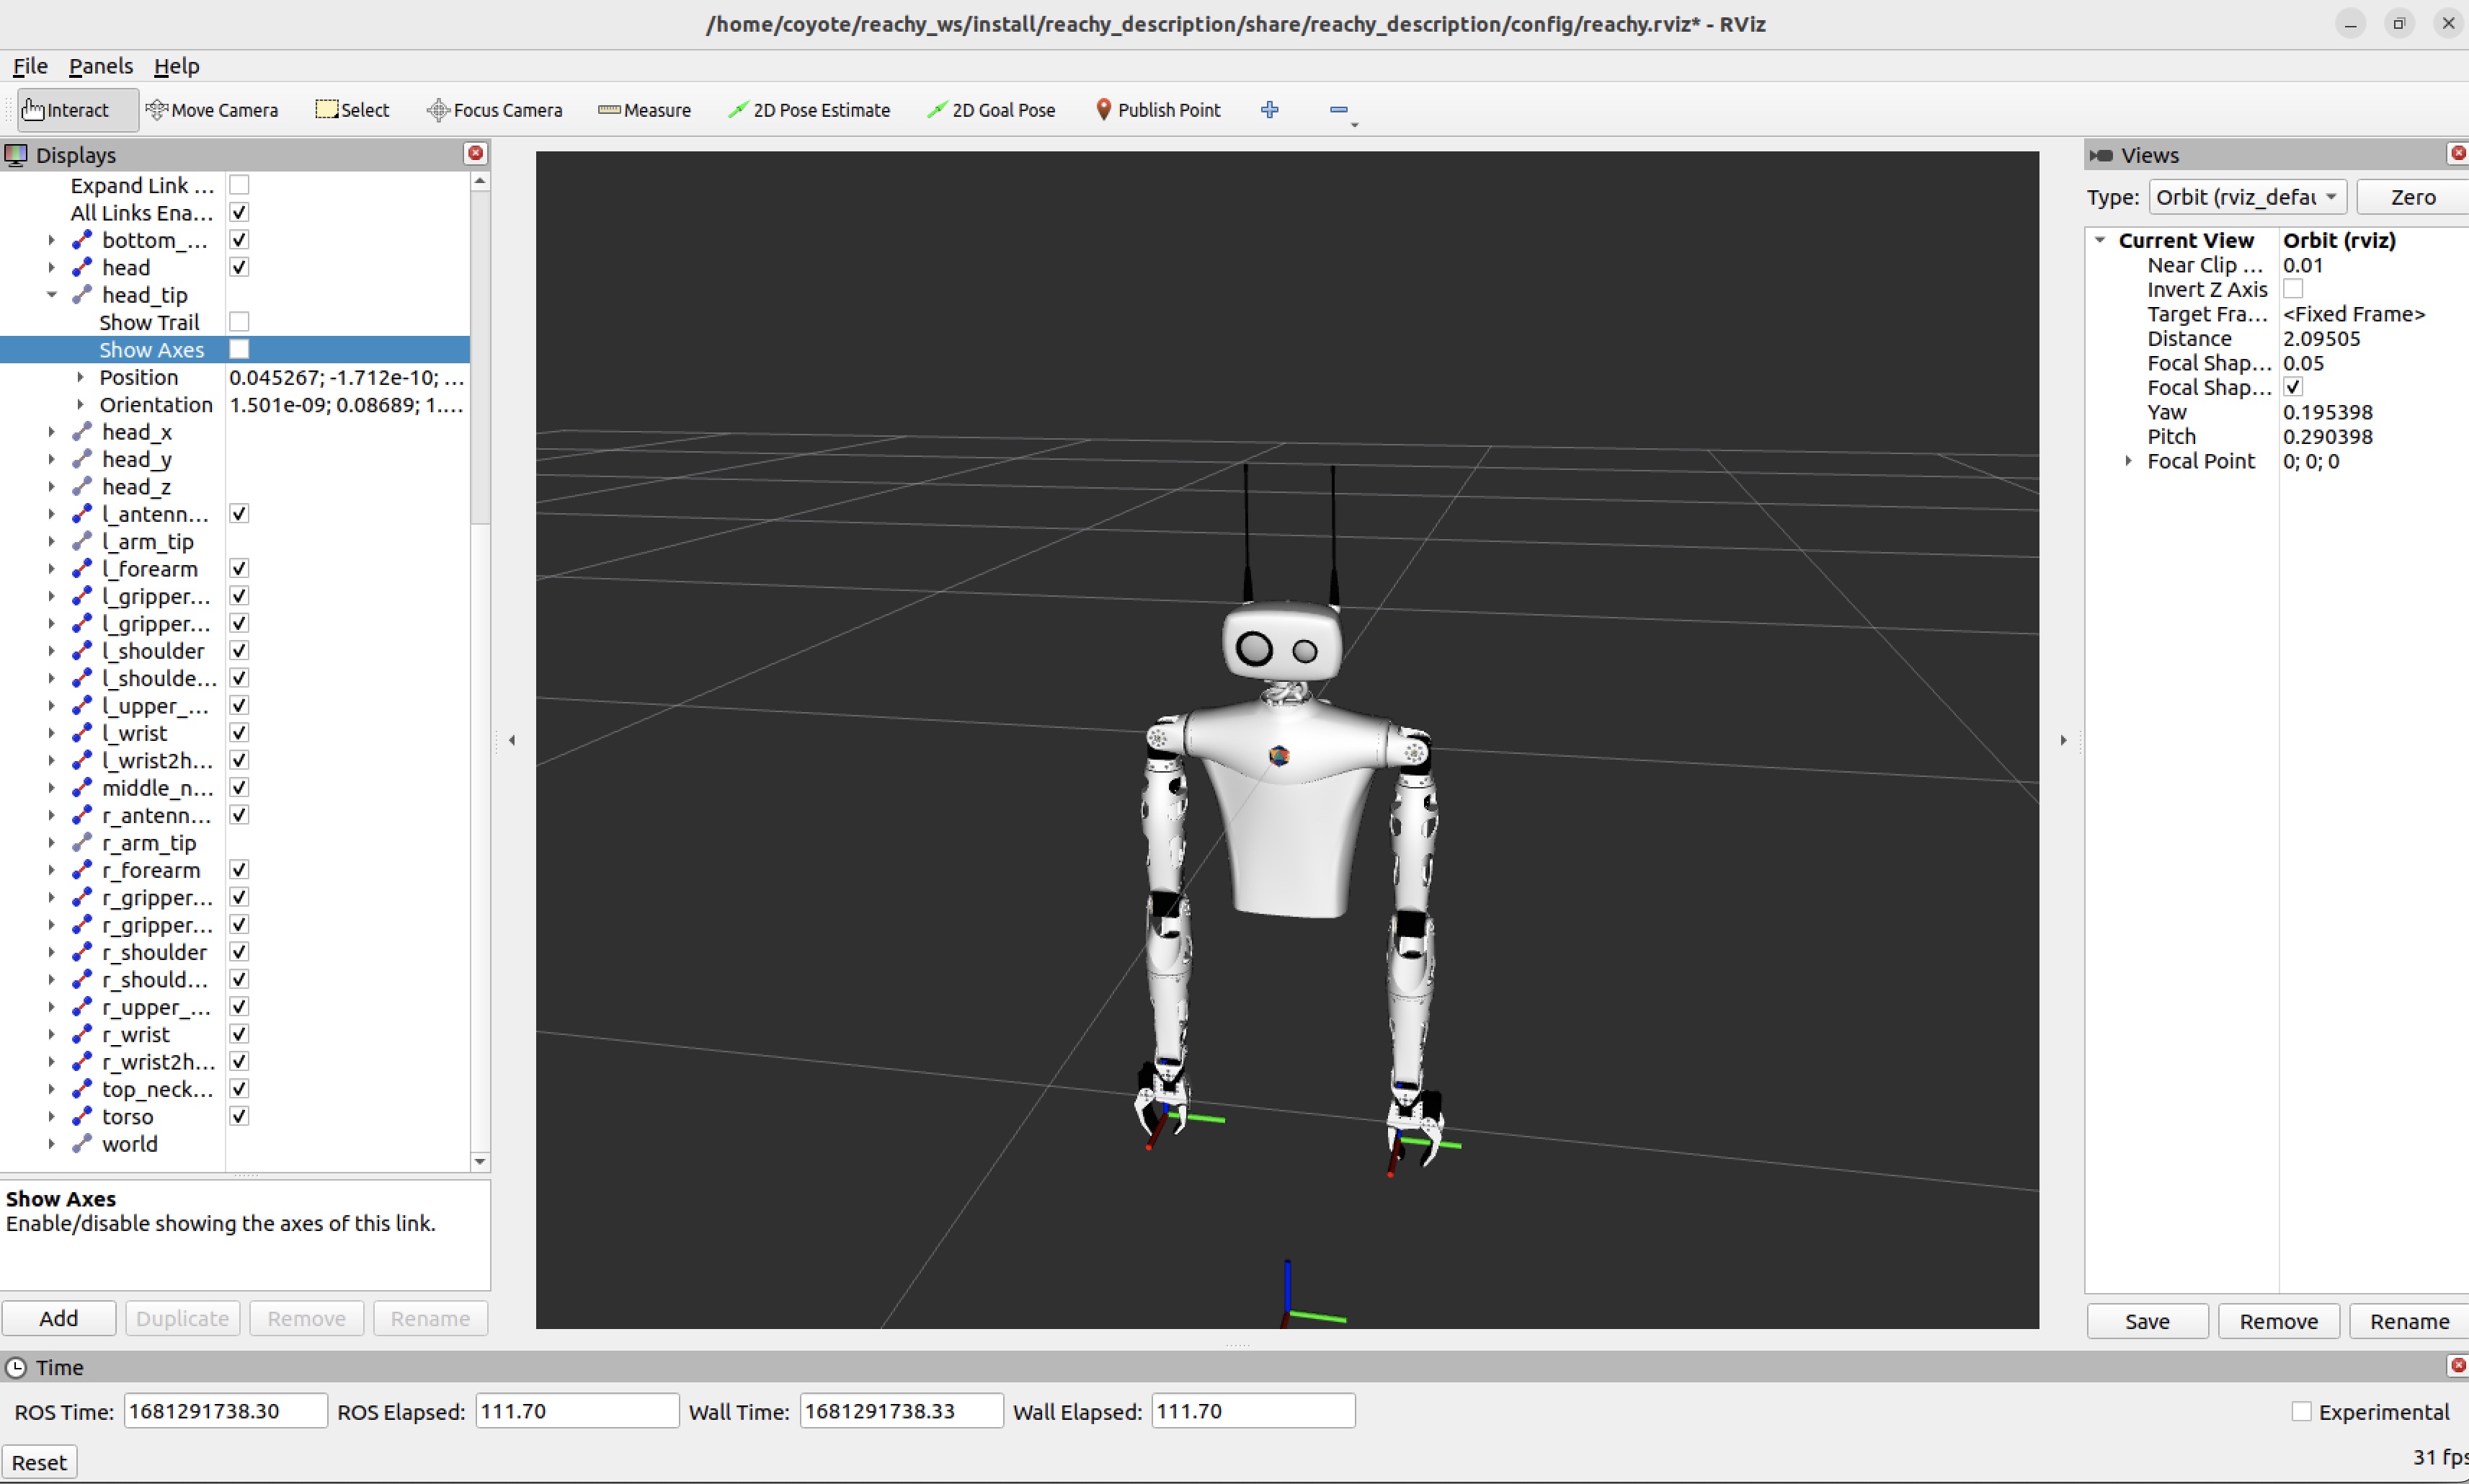Uncheck the head link checkbox
This screenshot has height=1484, width=2469.
tap(239, 267)
